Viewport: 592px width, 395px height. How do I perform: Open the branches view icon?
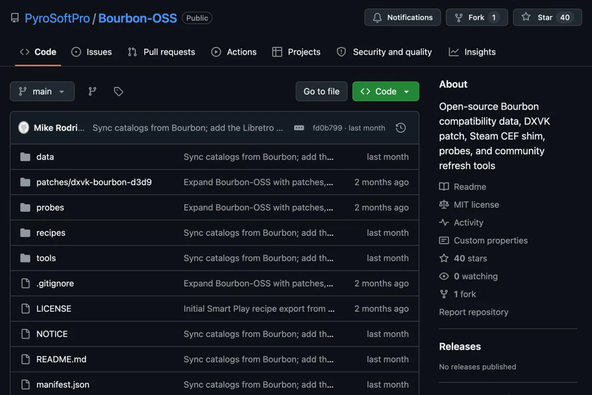click(92, 92)
